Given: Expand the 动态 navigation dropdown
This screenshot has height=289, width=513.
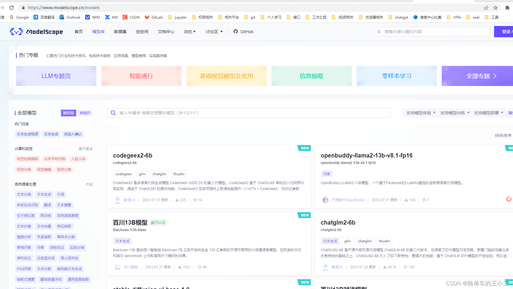Looking at the screenshot, I should click(x=190, y=32).
